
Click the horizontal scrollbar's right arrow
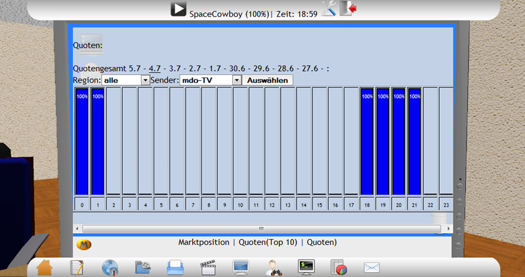click(450, 228)
